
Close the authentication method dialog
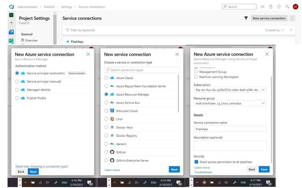88,54
